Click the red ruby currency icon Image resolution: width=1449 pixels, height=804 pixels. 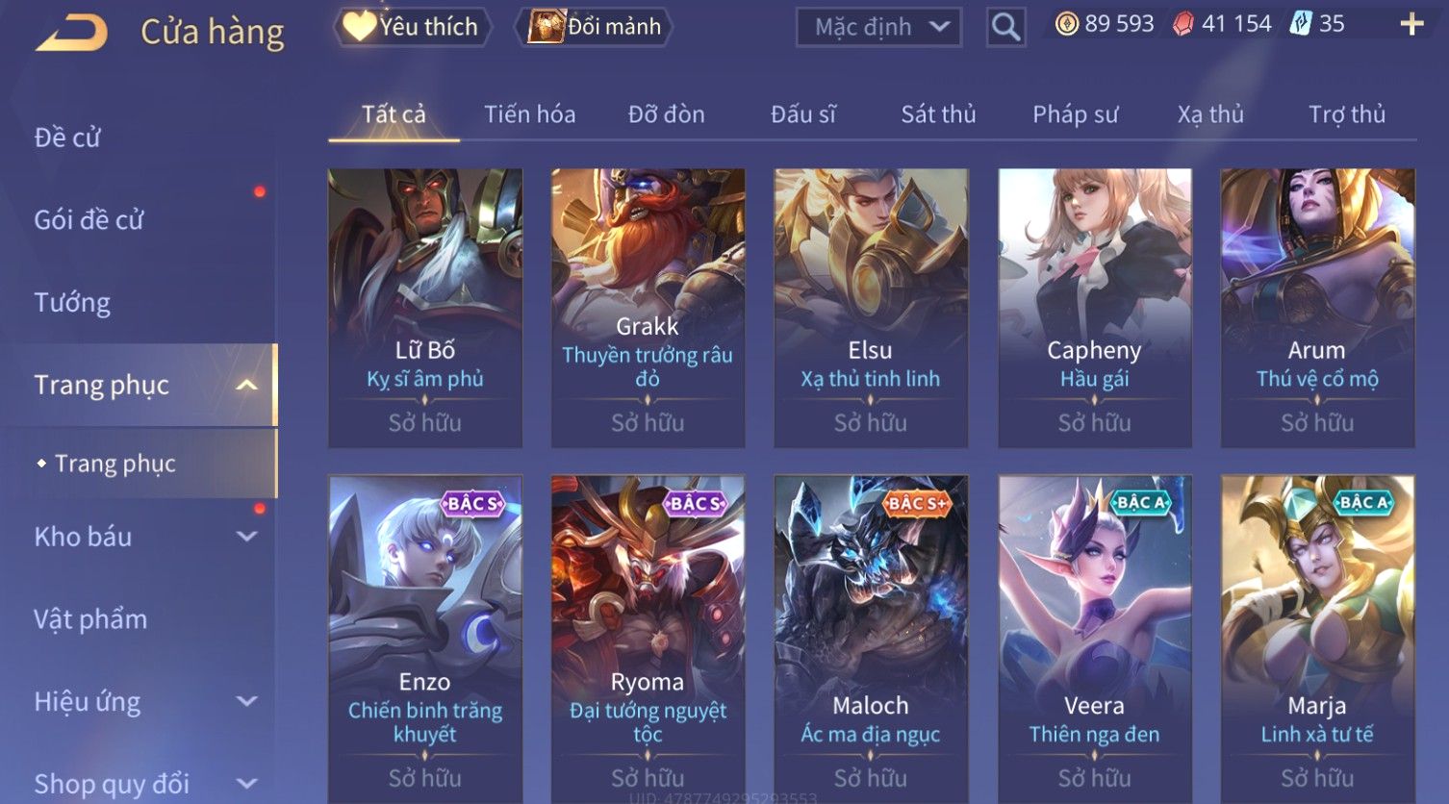pos(1182,24)
